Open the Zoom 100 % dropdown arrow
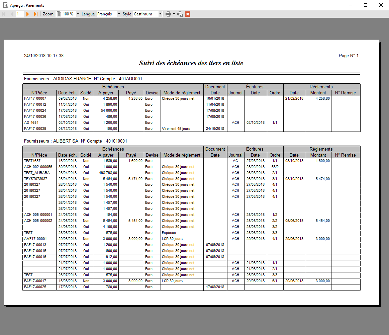The height and width of the screenshot is (335, 389). point(78,14)
